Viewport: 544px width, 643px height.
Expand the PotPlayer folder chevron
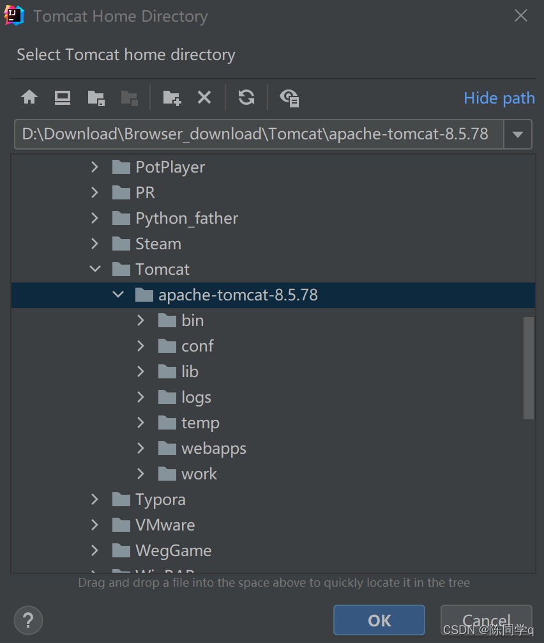[94, 167]
